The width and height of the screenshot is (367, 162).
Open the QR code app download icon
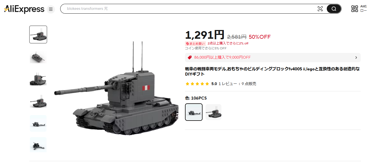(x=354, y=9)
